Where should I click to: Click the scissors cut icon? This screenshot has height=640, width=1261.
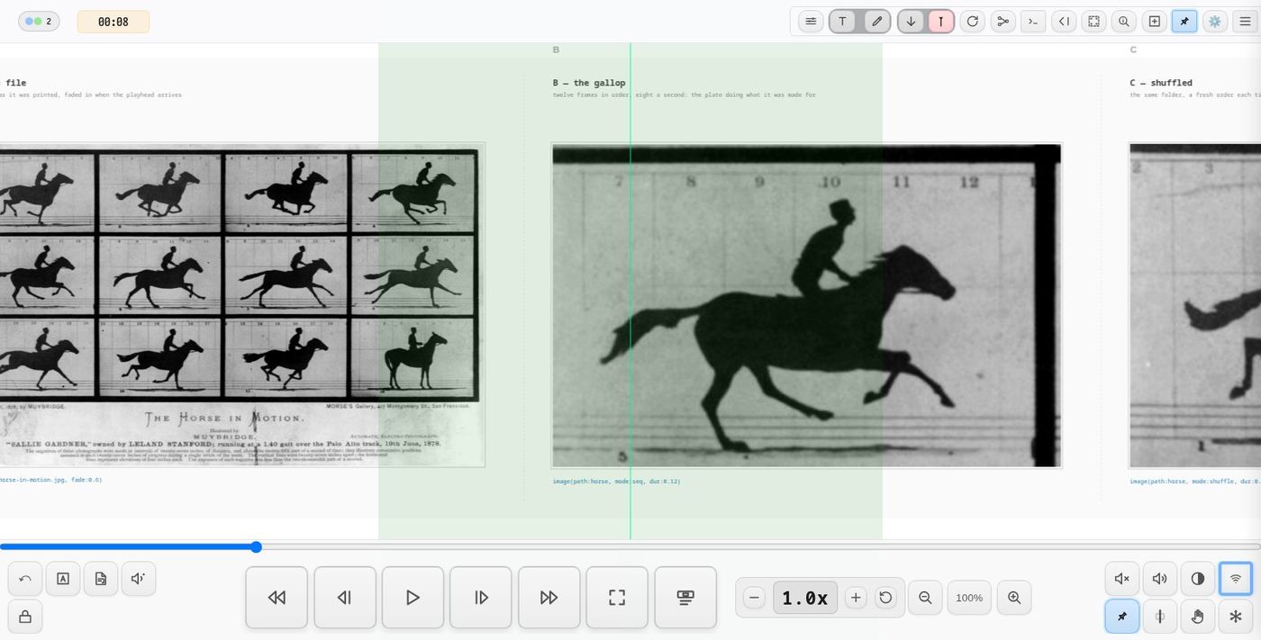click(1002, 22)
